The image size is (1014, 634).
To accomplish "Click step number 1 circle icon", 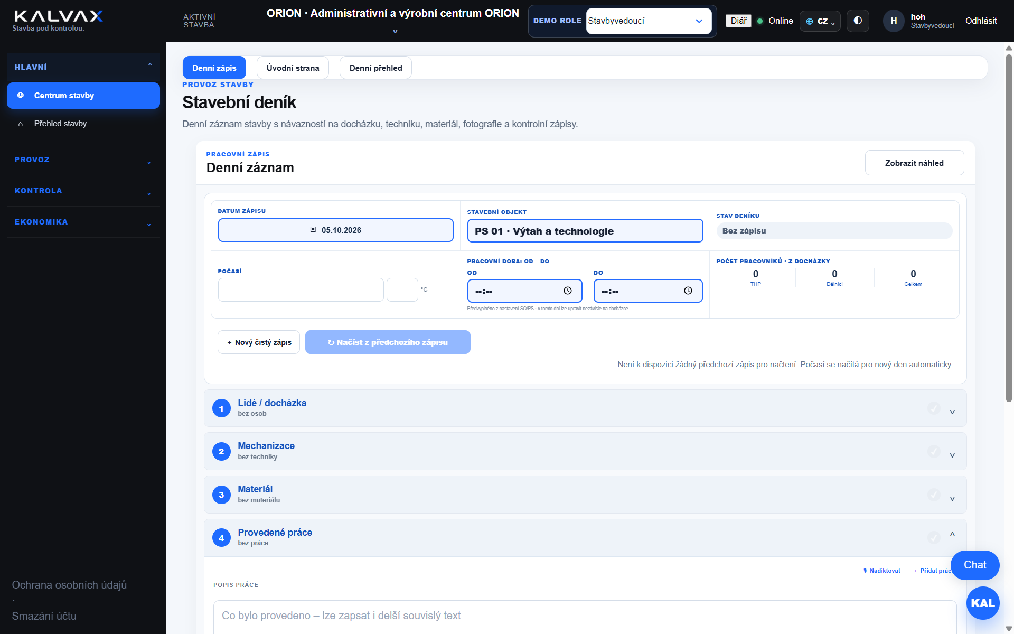I will click(x=221, y=408).
